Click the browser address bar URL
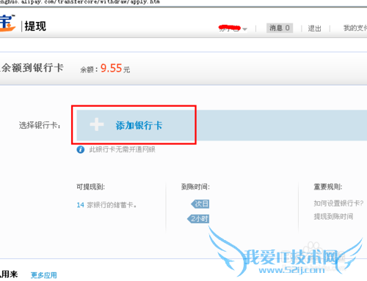Screen dimensions: 367x281 80,2
